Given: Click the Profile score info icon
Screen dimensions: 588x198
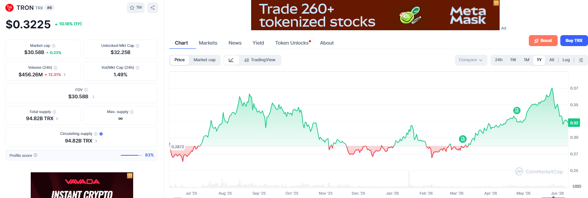Looking at the screenshot, I should tap(35, 155).
